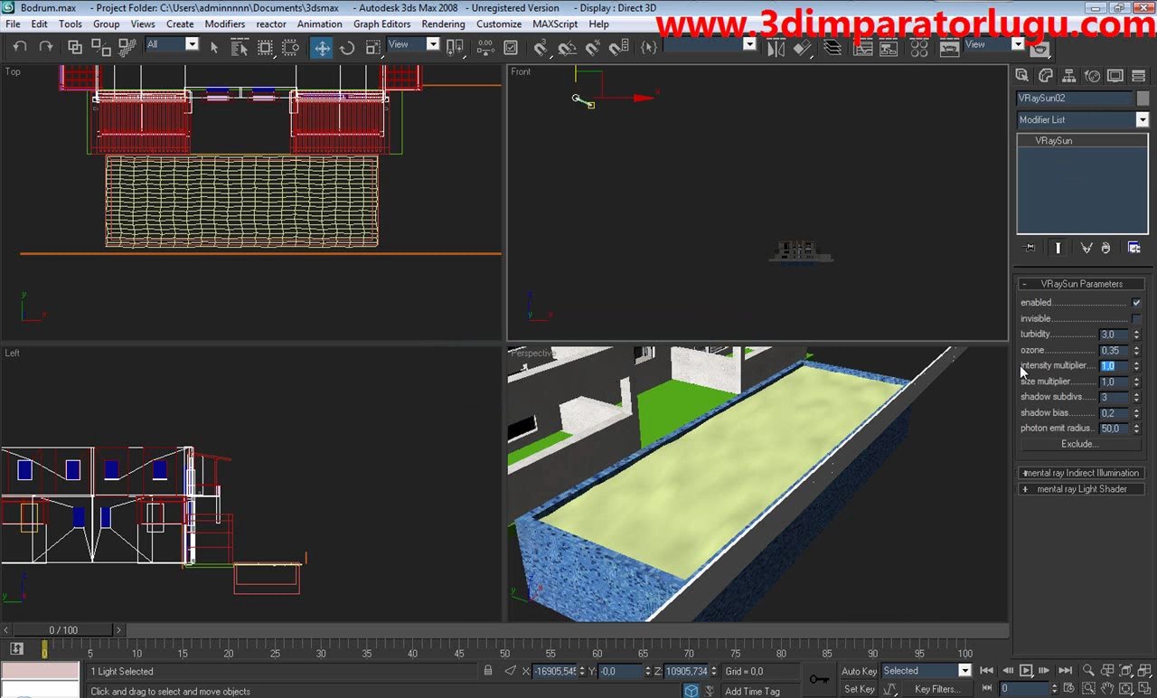The height and width of the screenshot is (698, 1157).
Task: Toggle the VRaySun invisible checkbox
Action: (x=1136, y=319)
